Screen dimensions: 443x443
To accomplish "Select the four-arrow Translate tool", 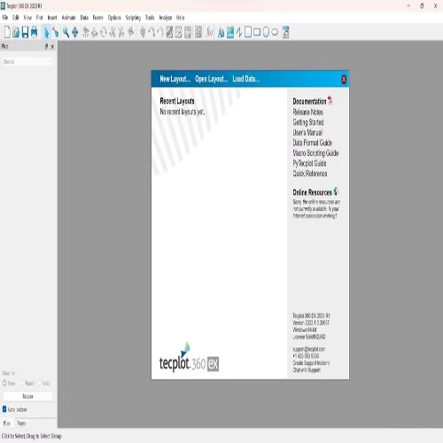I will [x=75, y=32].
